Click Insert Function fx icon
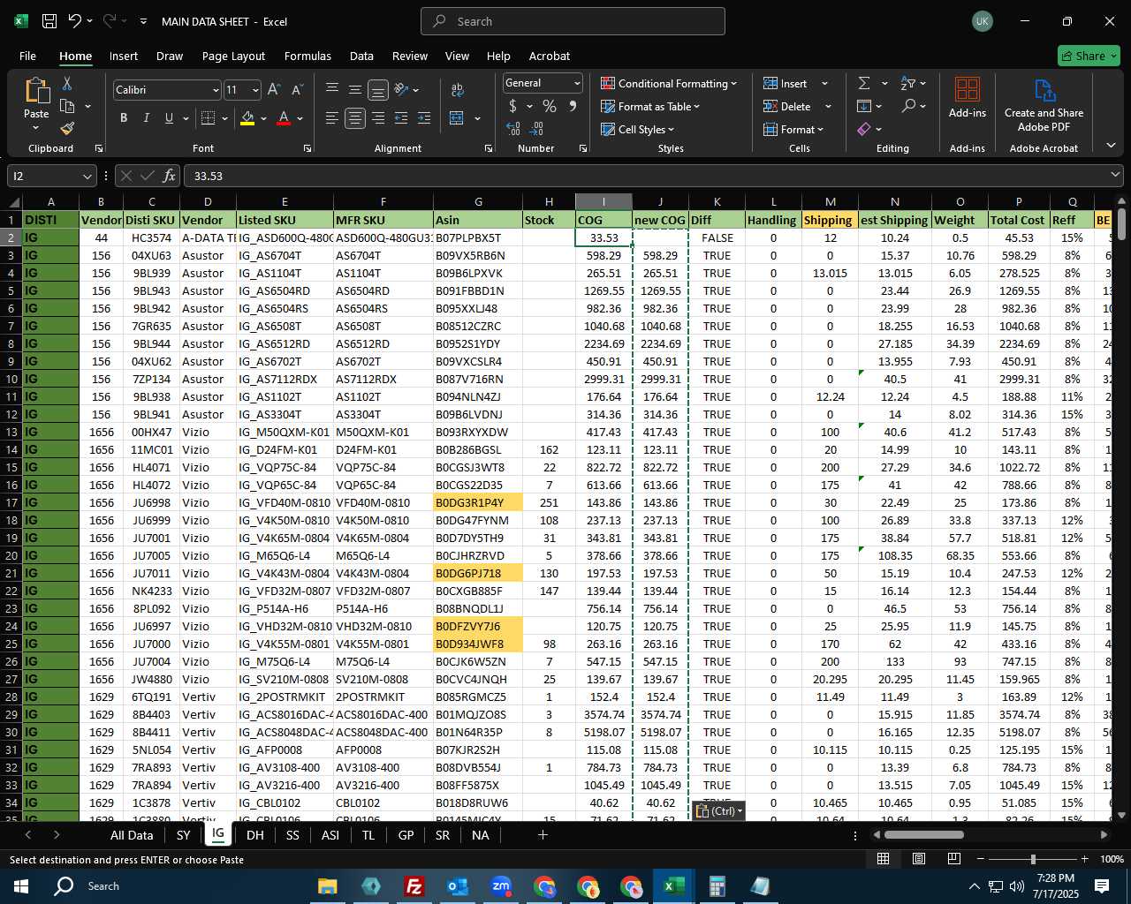 click(x=169, y=176)
